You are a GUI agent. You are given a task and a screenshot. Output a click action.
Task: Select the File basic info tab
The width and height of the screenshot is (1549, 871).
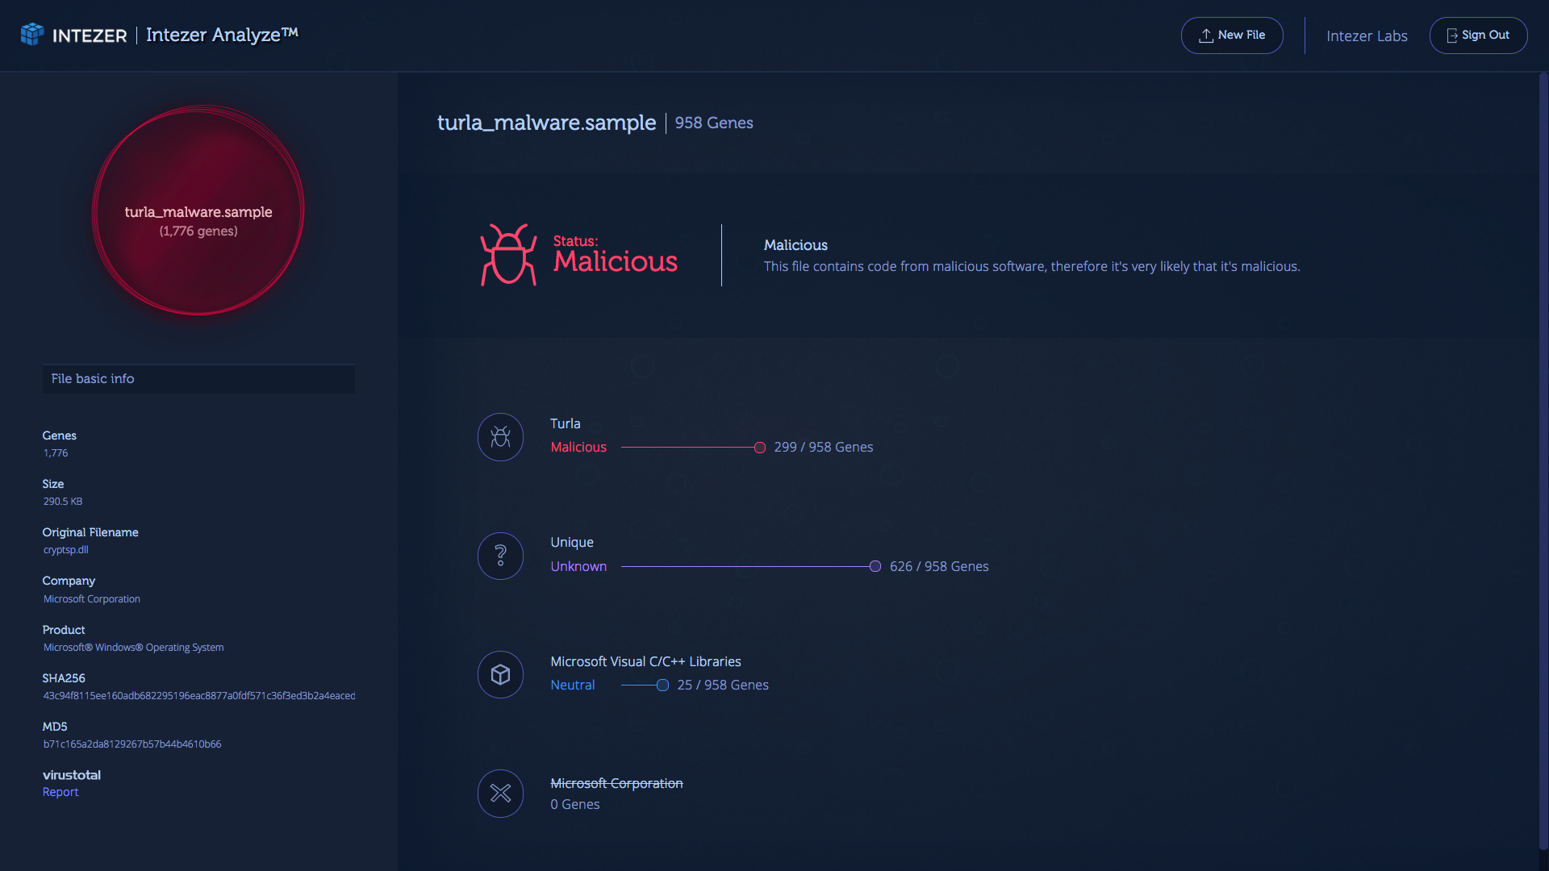198,379
